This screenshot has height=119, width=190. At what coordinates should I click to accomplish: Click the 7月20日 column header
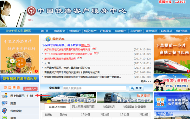(x=85, y=114)
